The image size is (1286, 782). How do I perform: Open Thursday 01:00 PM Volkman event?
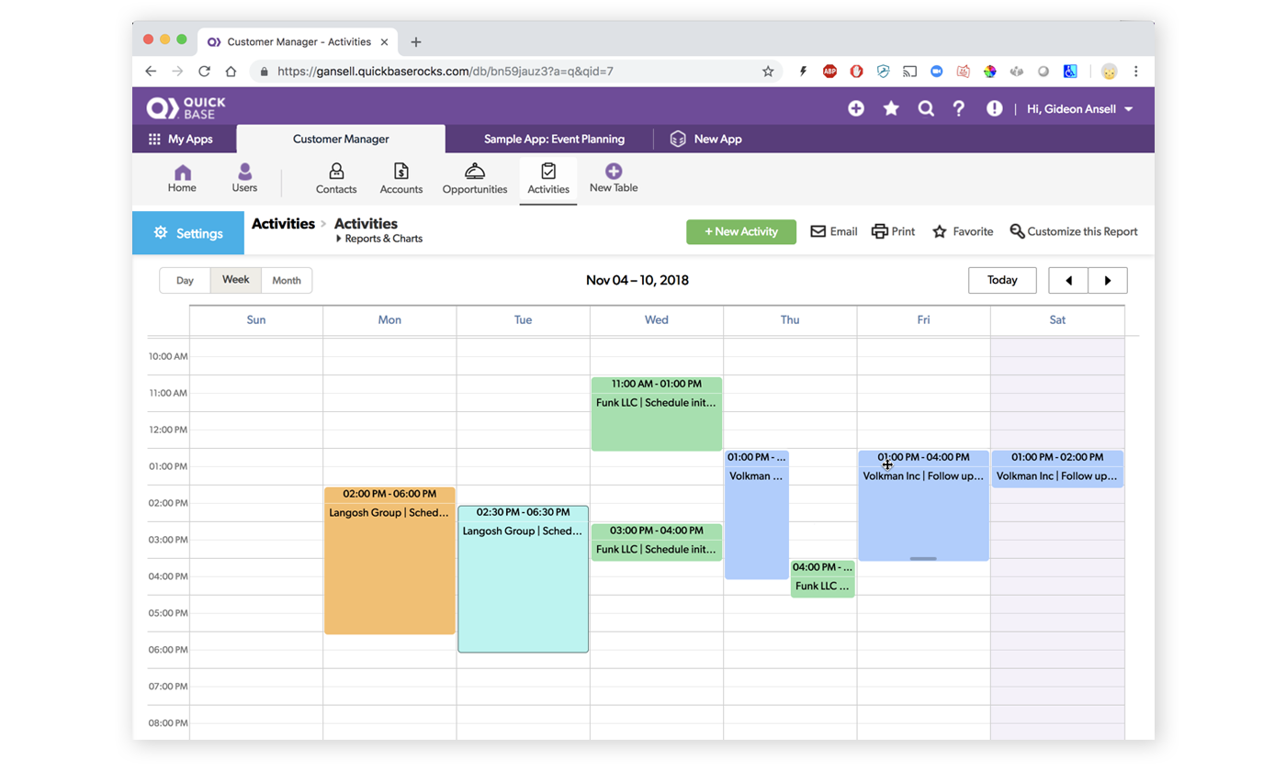click(x=757, y=515)
